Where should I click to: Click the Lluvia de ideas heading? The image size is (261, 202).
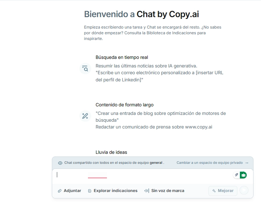111,152
